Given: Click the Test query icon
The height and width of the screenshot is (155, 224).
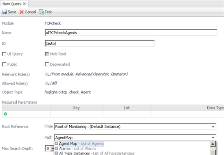Looking at the screenshot, I should pos(41,12).
